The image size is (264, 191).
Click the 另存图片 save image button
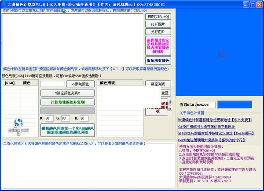point(158,31)
